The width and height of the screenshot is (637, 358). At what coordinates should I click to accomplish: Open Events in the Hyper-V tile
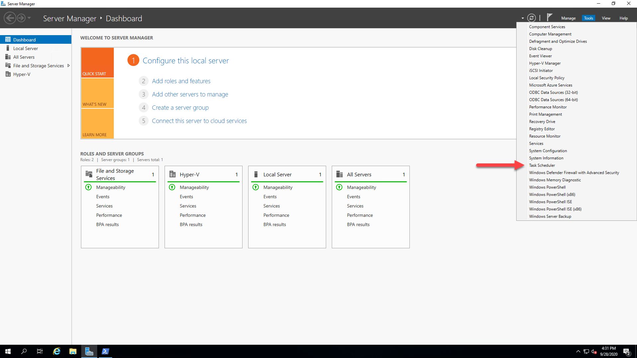pos(186,197)
